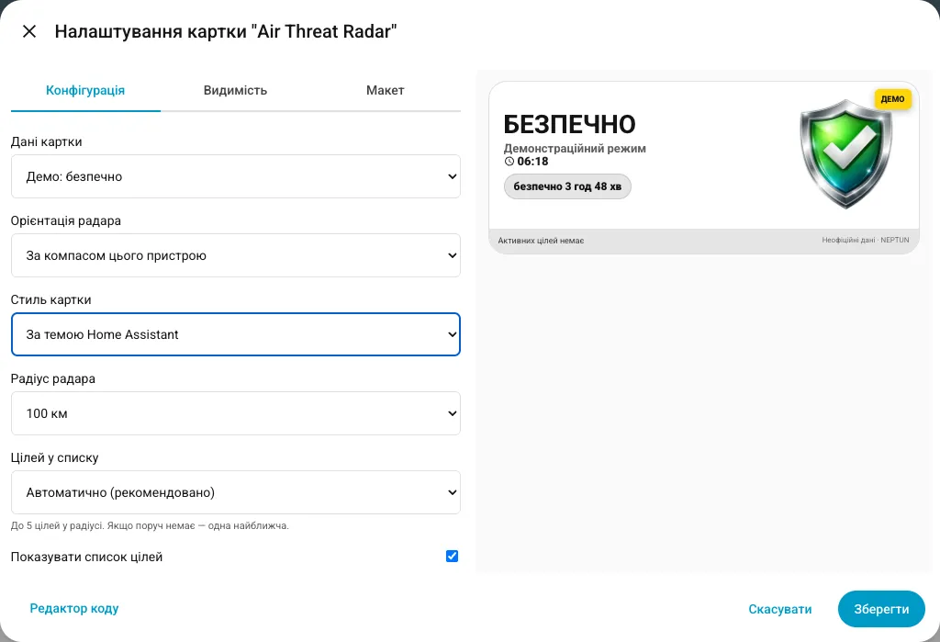Open the Макет tab
940x642 pixels.
pos(385,91)
